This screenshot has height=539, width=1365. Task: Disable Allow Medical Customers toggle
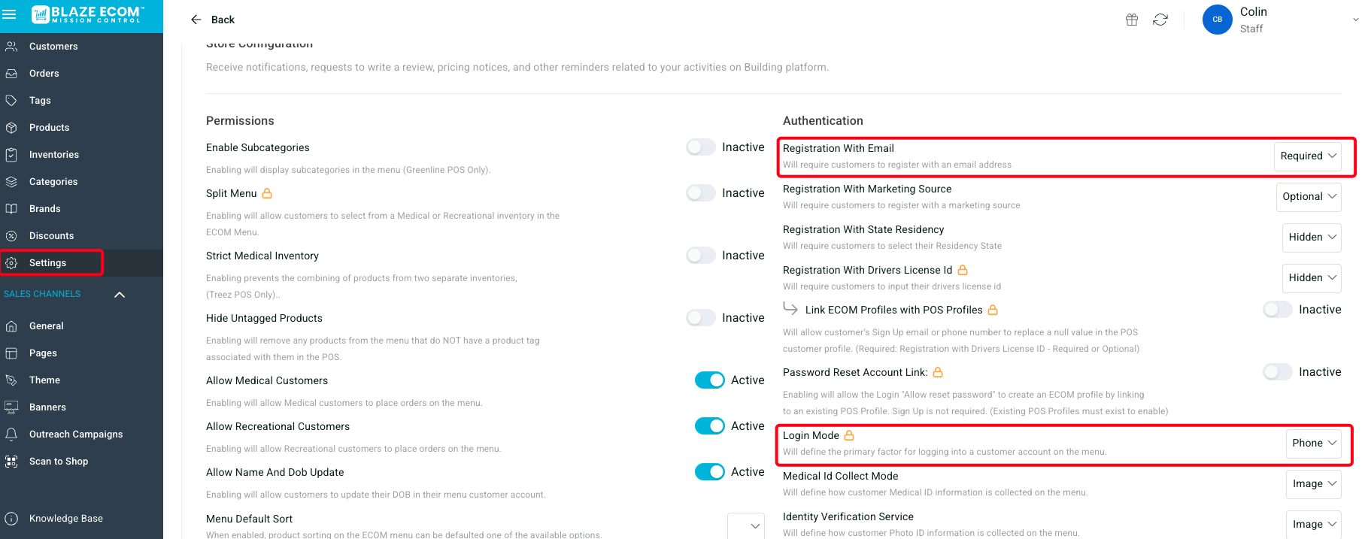[x=709, y=380]
